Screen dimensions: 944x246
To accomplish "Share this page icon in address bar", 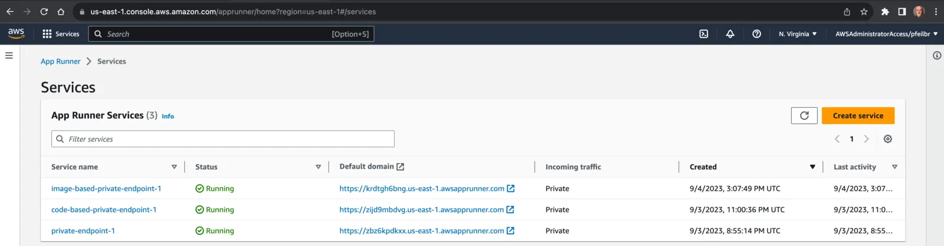I will (x=847, y=12).
